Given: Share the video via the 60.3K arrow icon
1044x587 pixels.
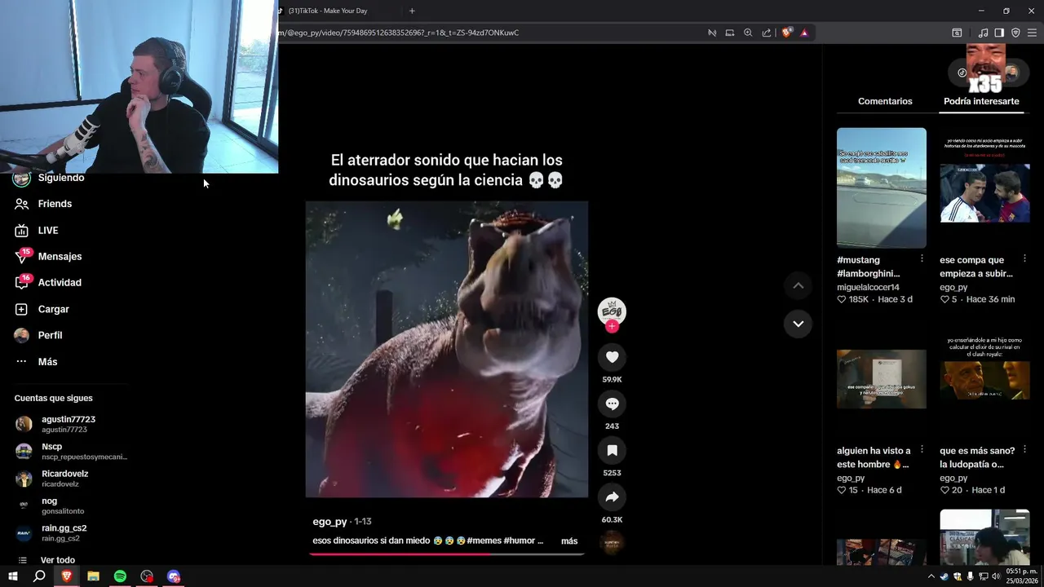Looking at the screenshot, I should (612, 497).
